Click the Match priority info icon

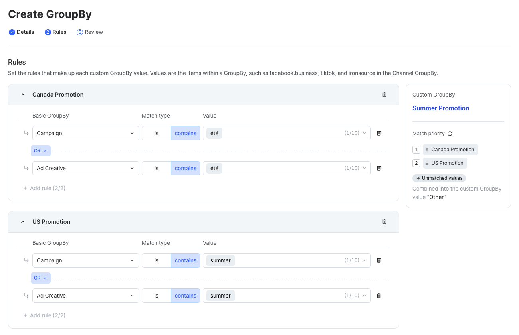click(450, 134)
